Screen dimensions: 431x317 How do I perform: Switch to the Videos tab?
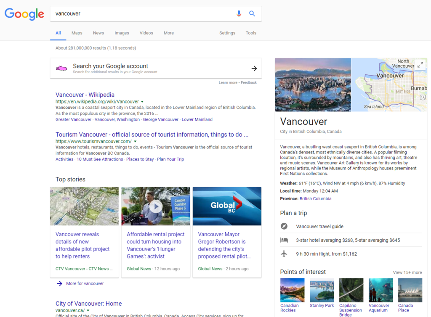point(146,33)
